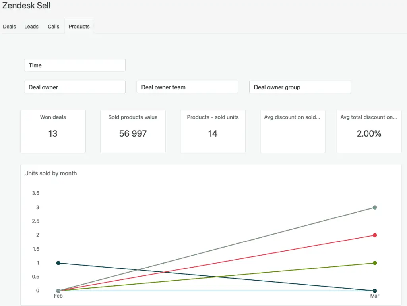Select the Products tab
This screenshot has height=306, width=407.
point(79,27)
